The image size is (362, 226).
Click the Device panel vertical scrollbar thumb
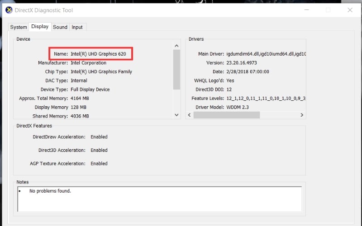pyautogui.click(x=176, y=70)
